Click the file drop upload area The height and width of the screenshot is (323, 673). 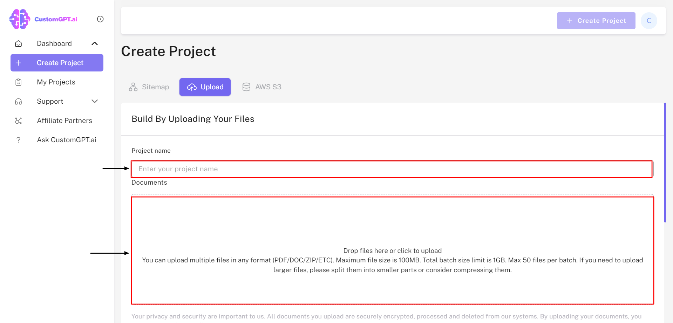pos(392,250)
